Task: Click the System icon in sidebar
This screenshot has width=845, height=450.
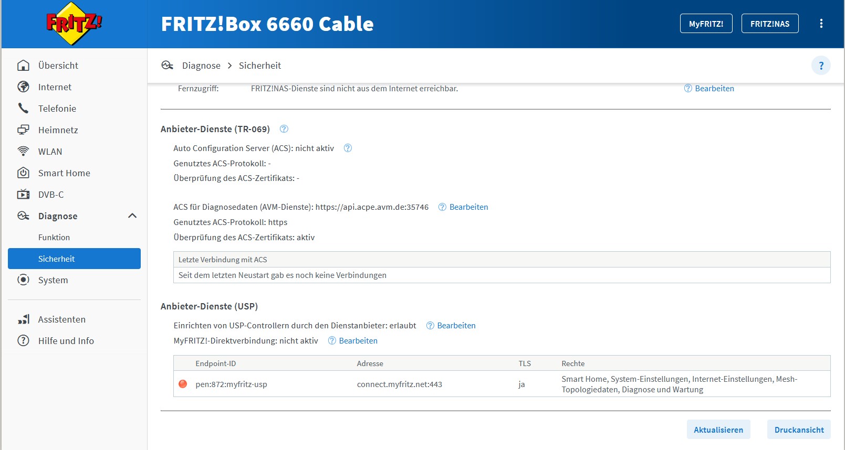Action: coord(23,280)
